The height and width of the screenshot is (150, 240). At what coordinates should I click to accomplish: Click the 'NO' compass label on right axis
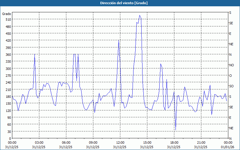(x=231, y=65)
